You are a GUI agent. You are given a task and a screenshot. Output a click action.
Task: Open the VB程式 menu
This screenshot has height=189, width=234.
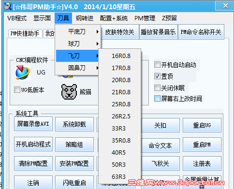pyautogui.click(x=17, y=18)
